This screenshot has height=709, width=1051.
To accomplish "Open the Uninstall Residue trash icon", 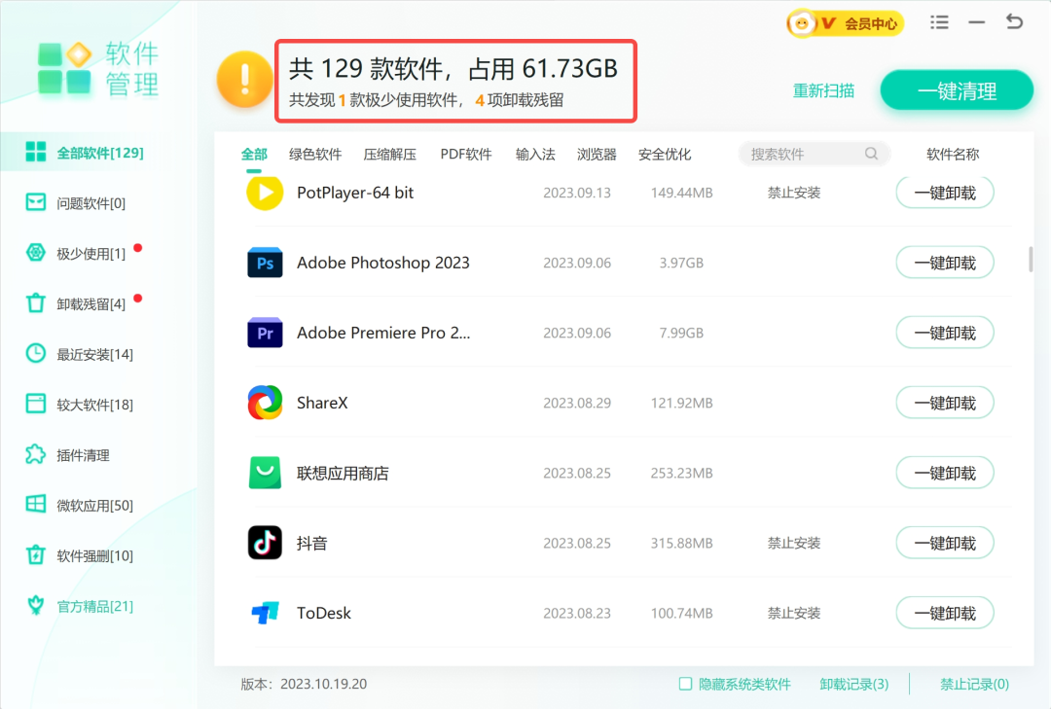I will [36, 302].
